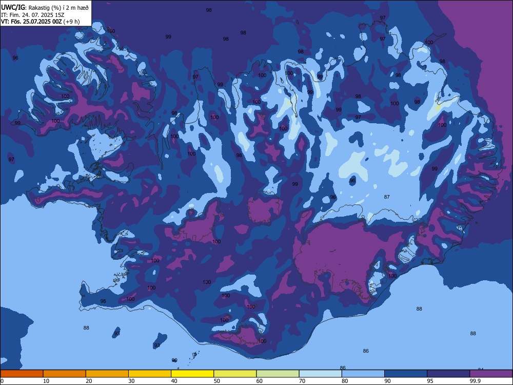Select the legend tick label '50'
The width and height of the screenshot is (513, 385).
217,381
